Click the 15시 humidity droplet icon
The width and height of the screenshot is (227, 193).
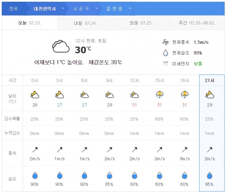pos(160,176)
